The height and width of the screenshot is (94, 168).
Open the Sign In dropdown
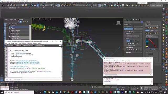pos(142,3)
